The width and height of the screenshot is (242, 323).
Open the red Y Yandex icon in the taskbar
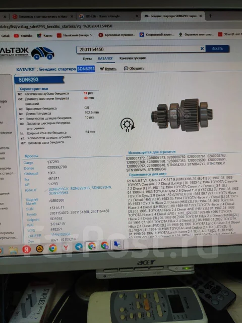click(66, 247)
